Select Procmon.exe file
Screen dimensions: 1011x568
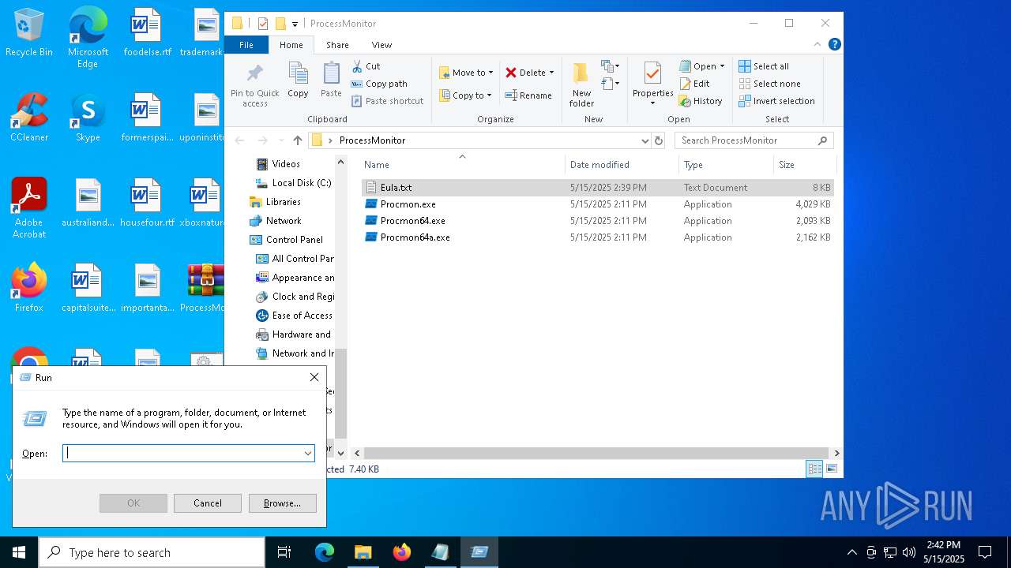tap(597, 204)
